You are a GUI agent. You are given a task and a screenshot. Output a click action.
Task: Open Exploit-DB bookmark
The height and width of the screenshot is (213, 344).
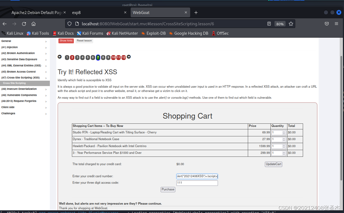(x=153, y=33)
